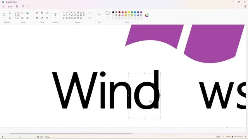
Task: Select the Magnifier tool
Action: click(47, 18)
